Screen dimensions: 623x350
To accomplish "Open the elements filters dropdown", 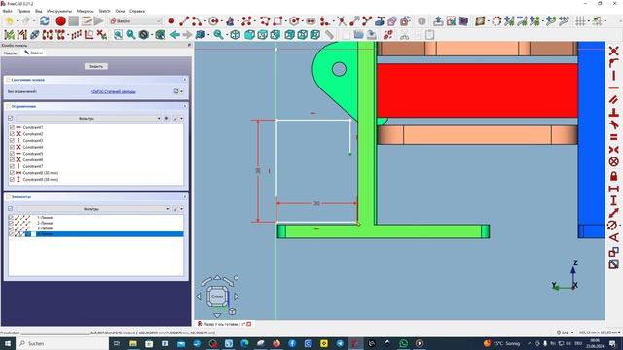I will click(93, 209).
